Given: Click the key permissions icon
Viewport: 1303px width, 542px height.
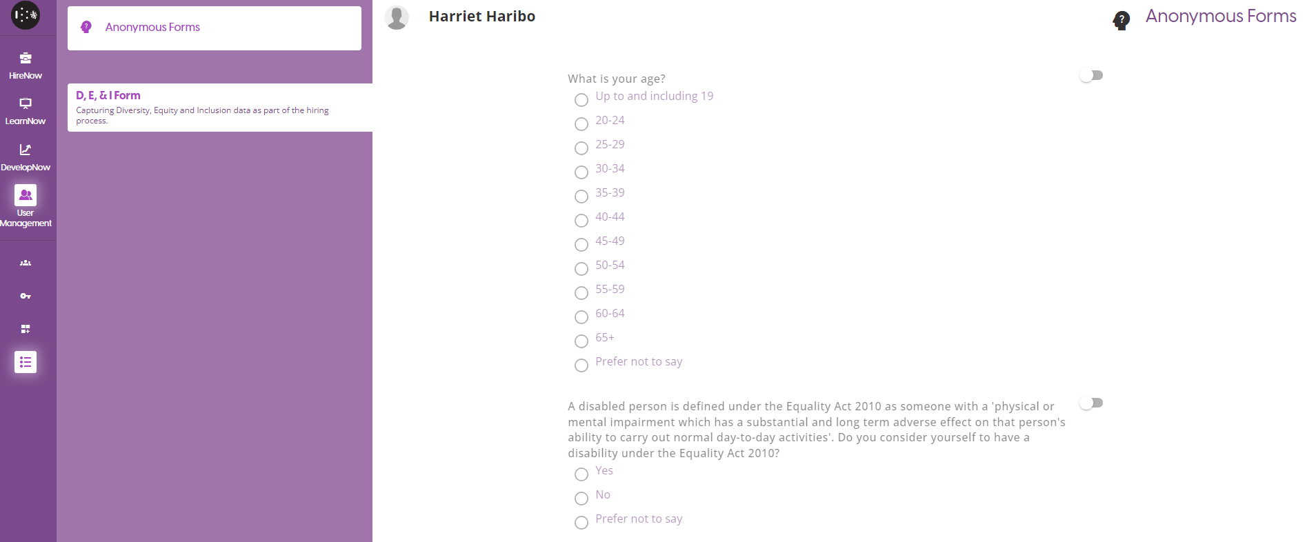Looking at the screenshot, I should point(26,296).
